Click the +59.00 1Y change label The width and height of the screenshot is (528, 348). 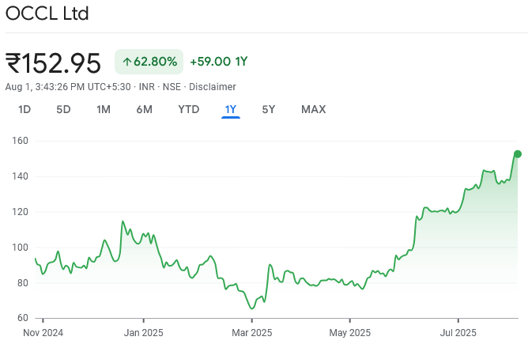220,62
